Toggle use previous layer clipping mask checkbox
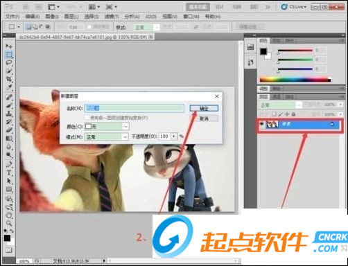The image size is (348, 266). (x=87, y=118)
